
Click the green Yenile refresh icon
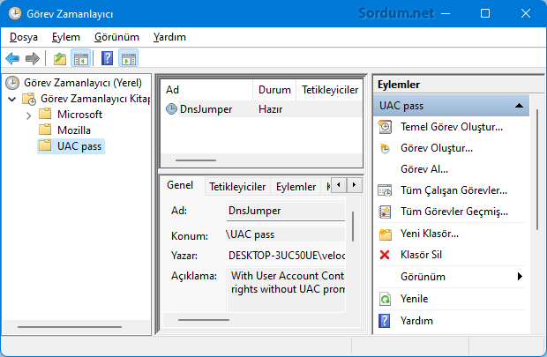[x=385, y=299]
